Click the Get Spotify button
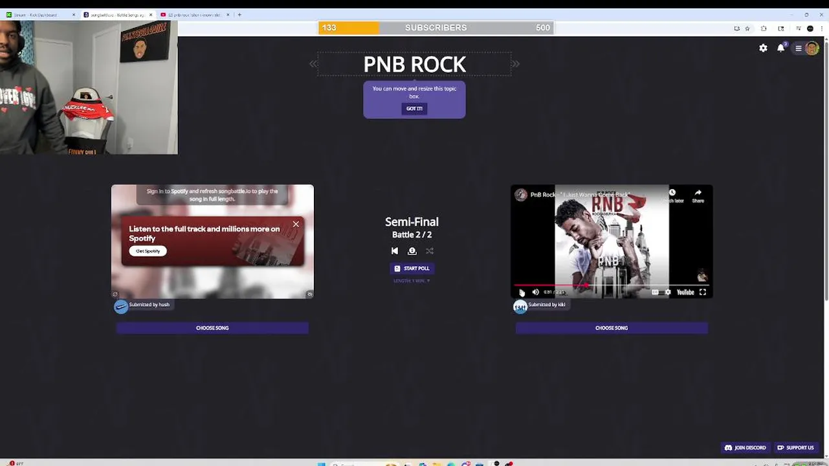This screenshot has height=466, width=829. point(148,251)
